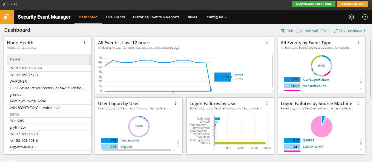
Task: Sort Node Health by Name column header
Action: 48,59
